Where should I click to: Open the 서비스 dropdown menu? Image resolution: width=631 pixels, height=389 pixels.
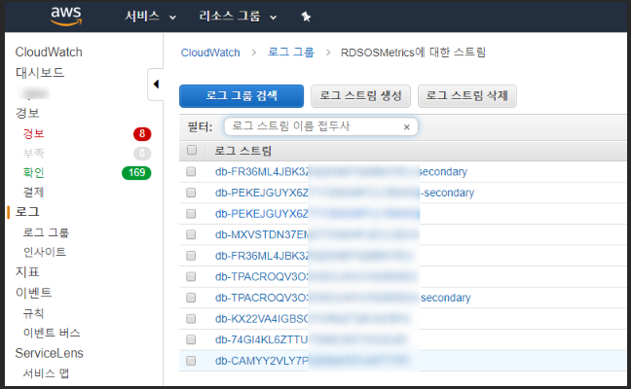[x=151, y=17]
